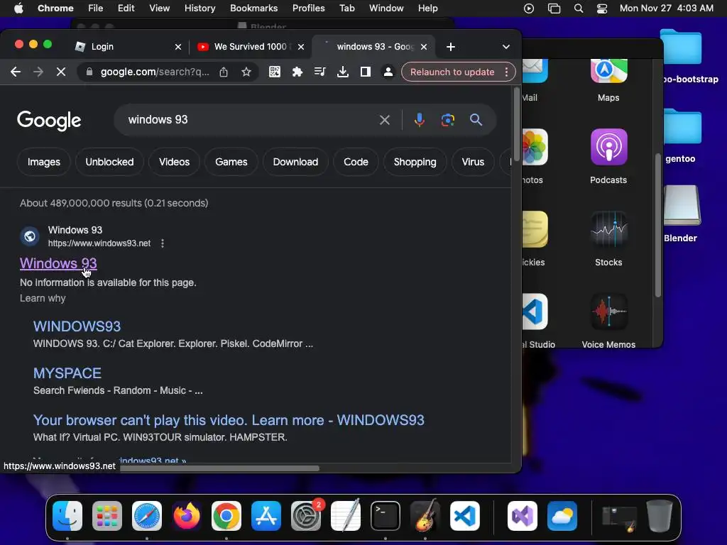Screen dimensions: 727x545
Task: Clear the search box with the X
Action: 384,120
